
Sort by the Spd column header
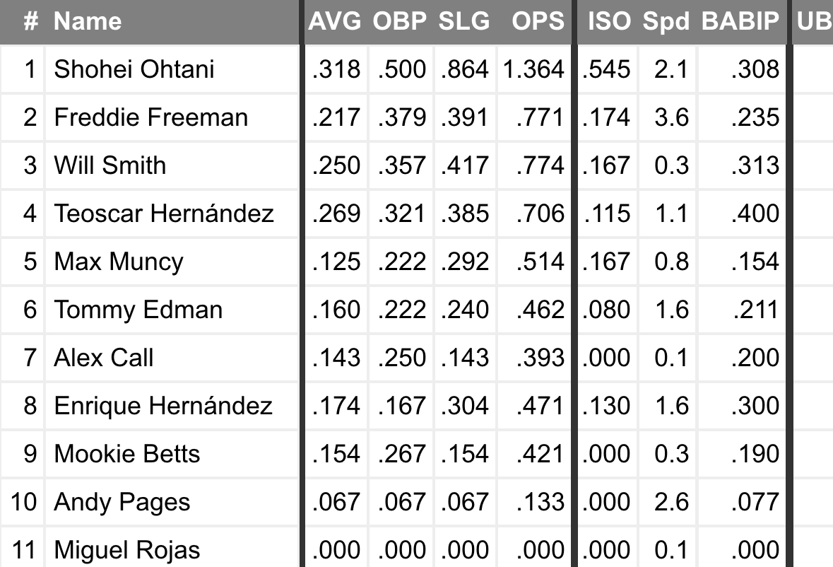click(666, 21)
